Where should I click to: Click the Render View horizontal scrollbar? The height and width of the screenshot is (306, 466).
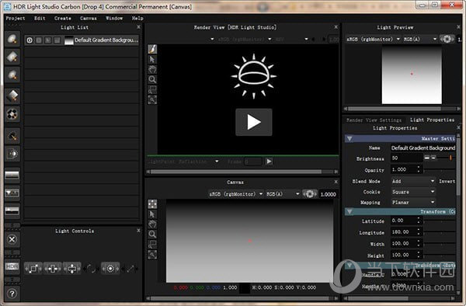(x=236, y=172)
